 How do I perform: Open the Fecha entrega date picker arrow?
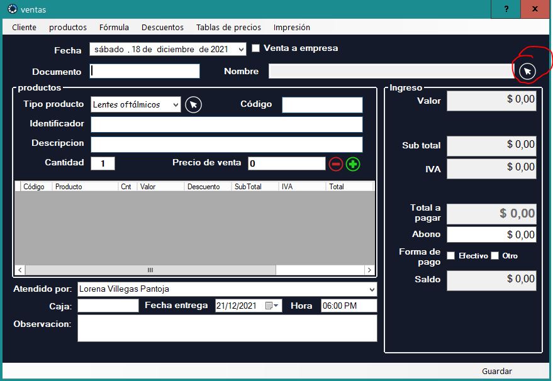click(x=276, y=306)
